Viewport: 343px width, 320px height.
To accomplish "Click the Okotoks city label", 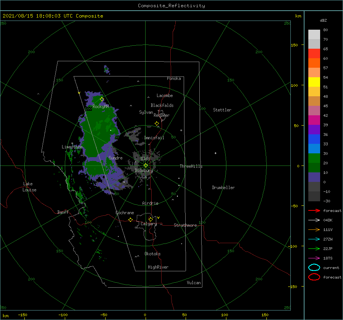I will coord(152,254).
